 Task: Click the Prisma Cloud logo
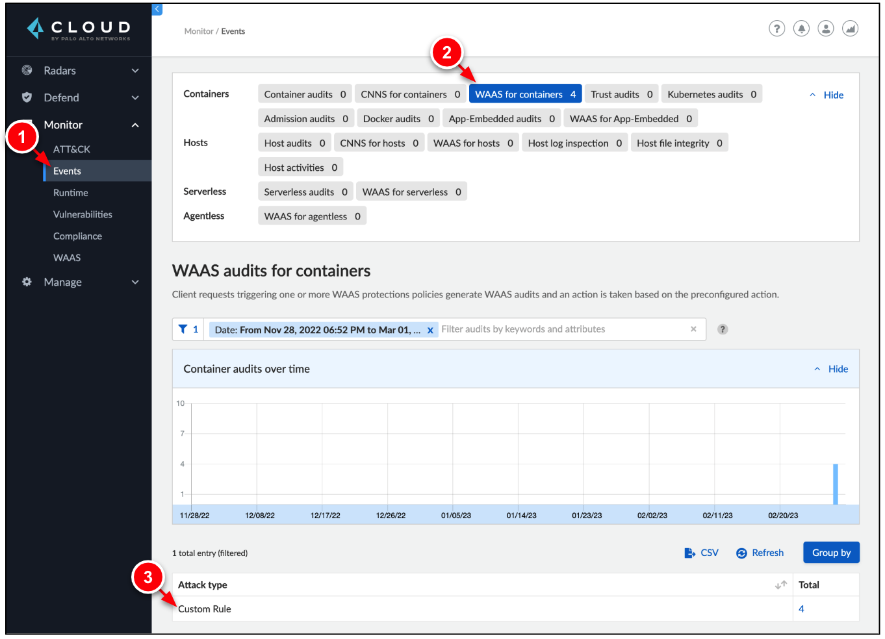(x=79, y=29)
